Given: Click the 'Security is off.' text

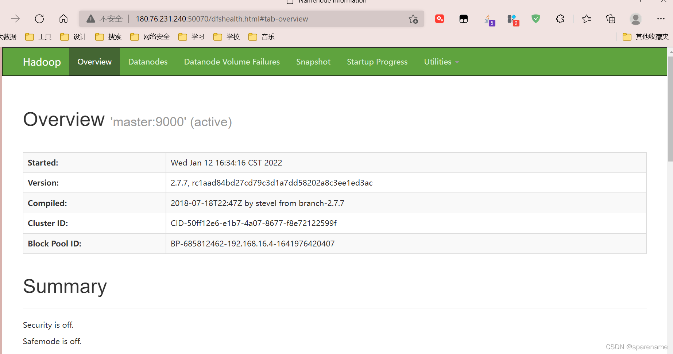Looking at the screenshot, I should click(x=48, y=325).
